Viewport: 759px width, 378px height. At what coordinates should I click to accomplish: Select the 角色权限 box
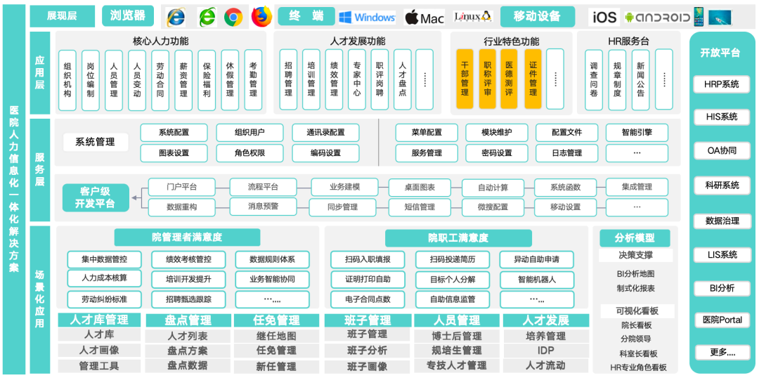[249, 153]
